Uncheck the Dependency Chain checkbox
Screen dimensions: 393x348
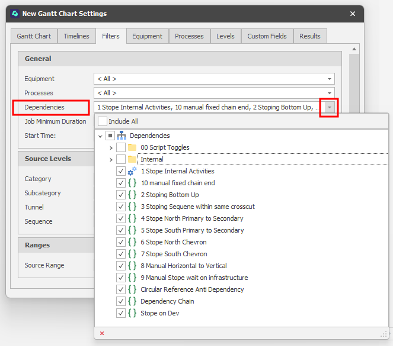(x=121, y=301)
